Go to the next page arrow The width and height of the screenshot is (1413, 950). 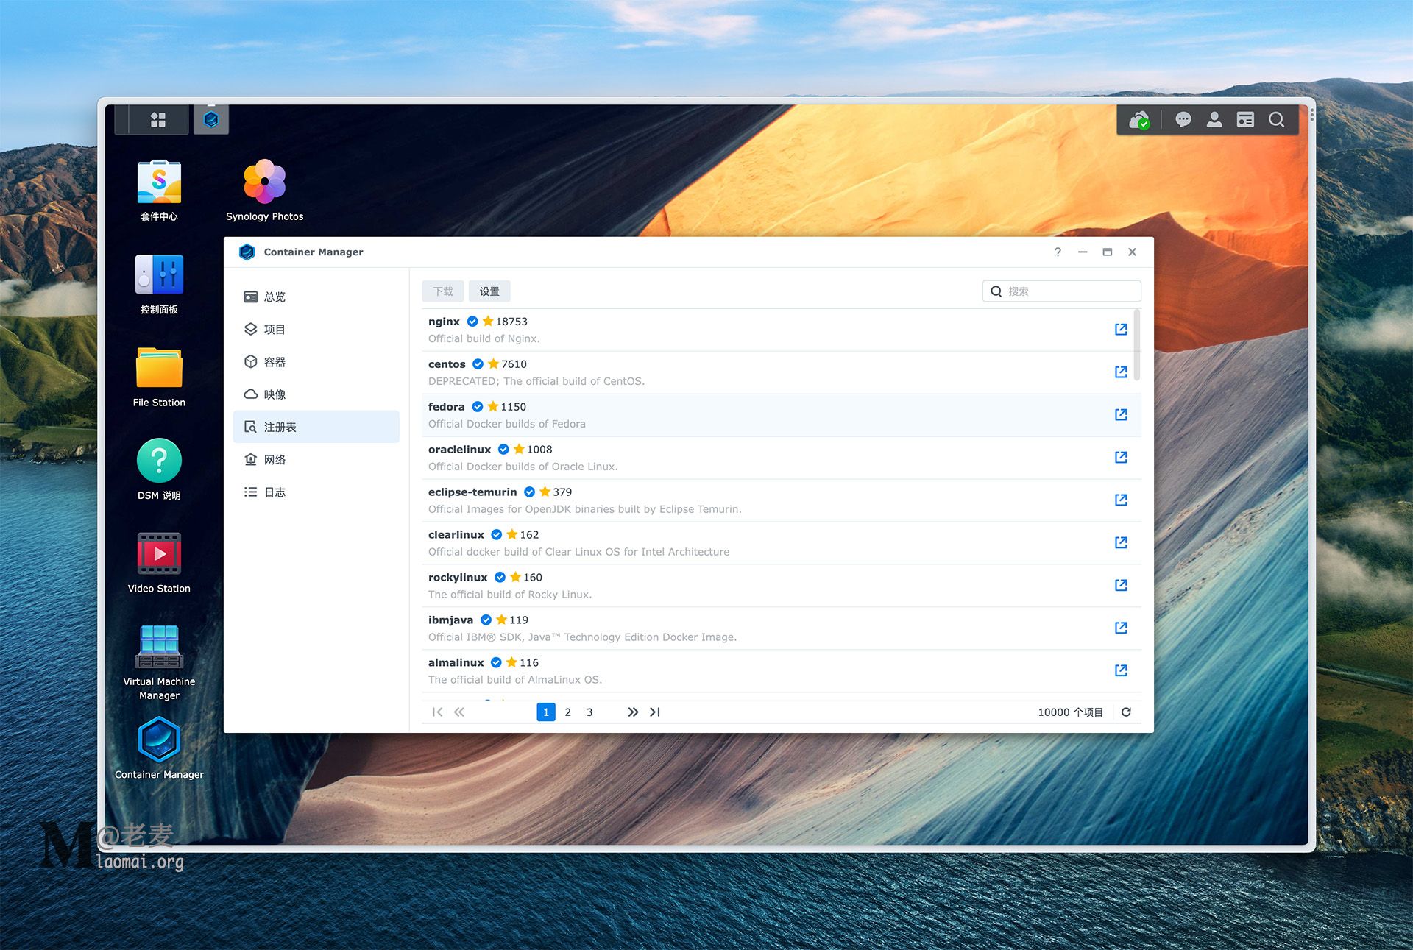click(632, 712)
